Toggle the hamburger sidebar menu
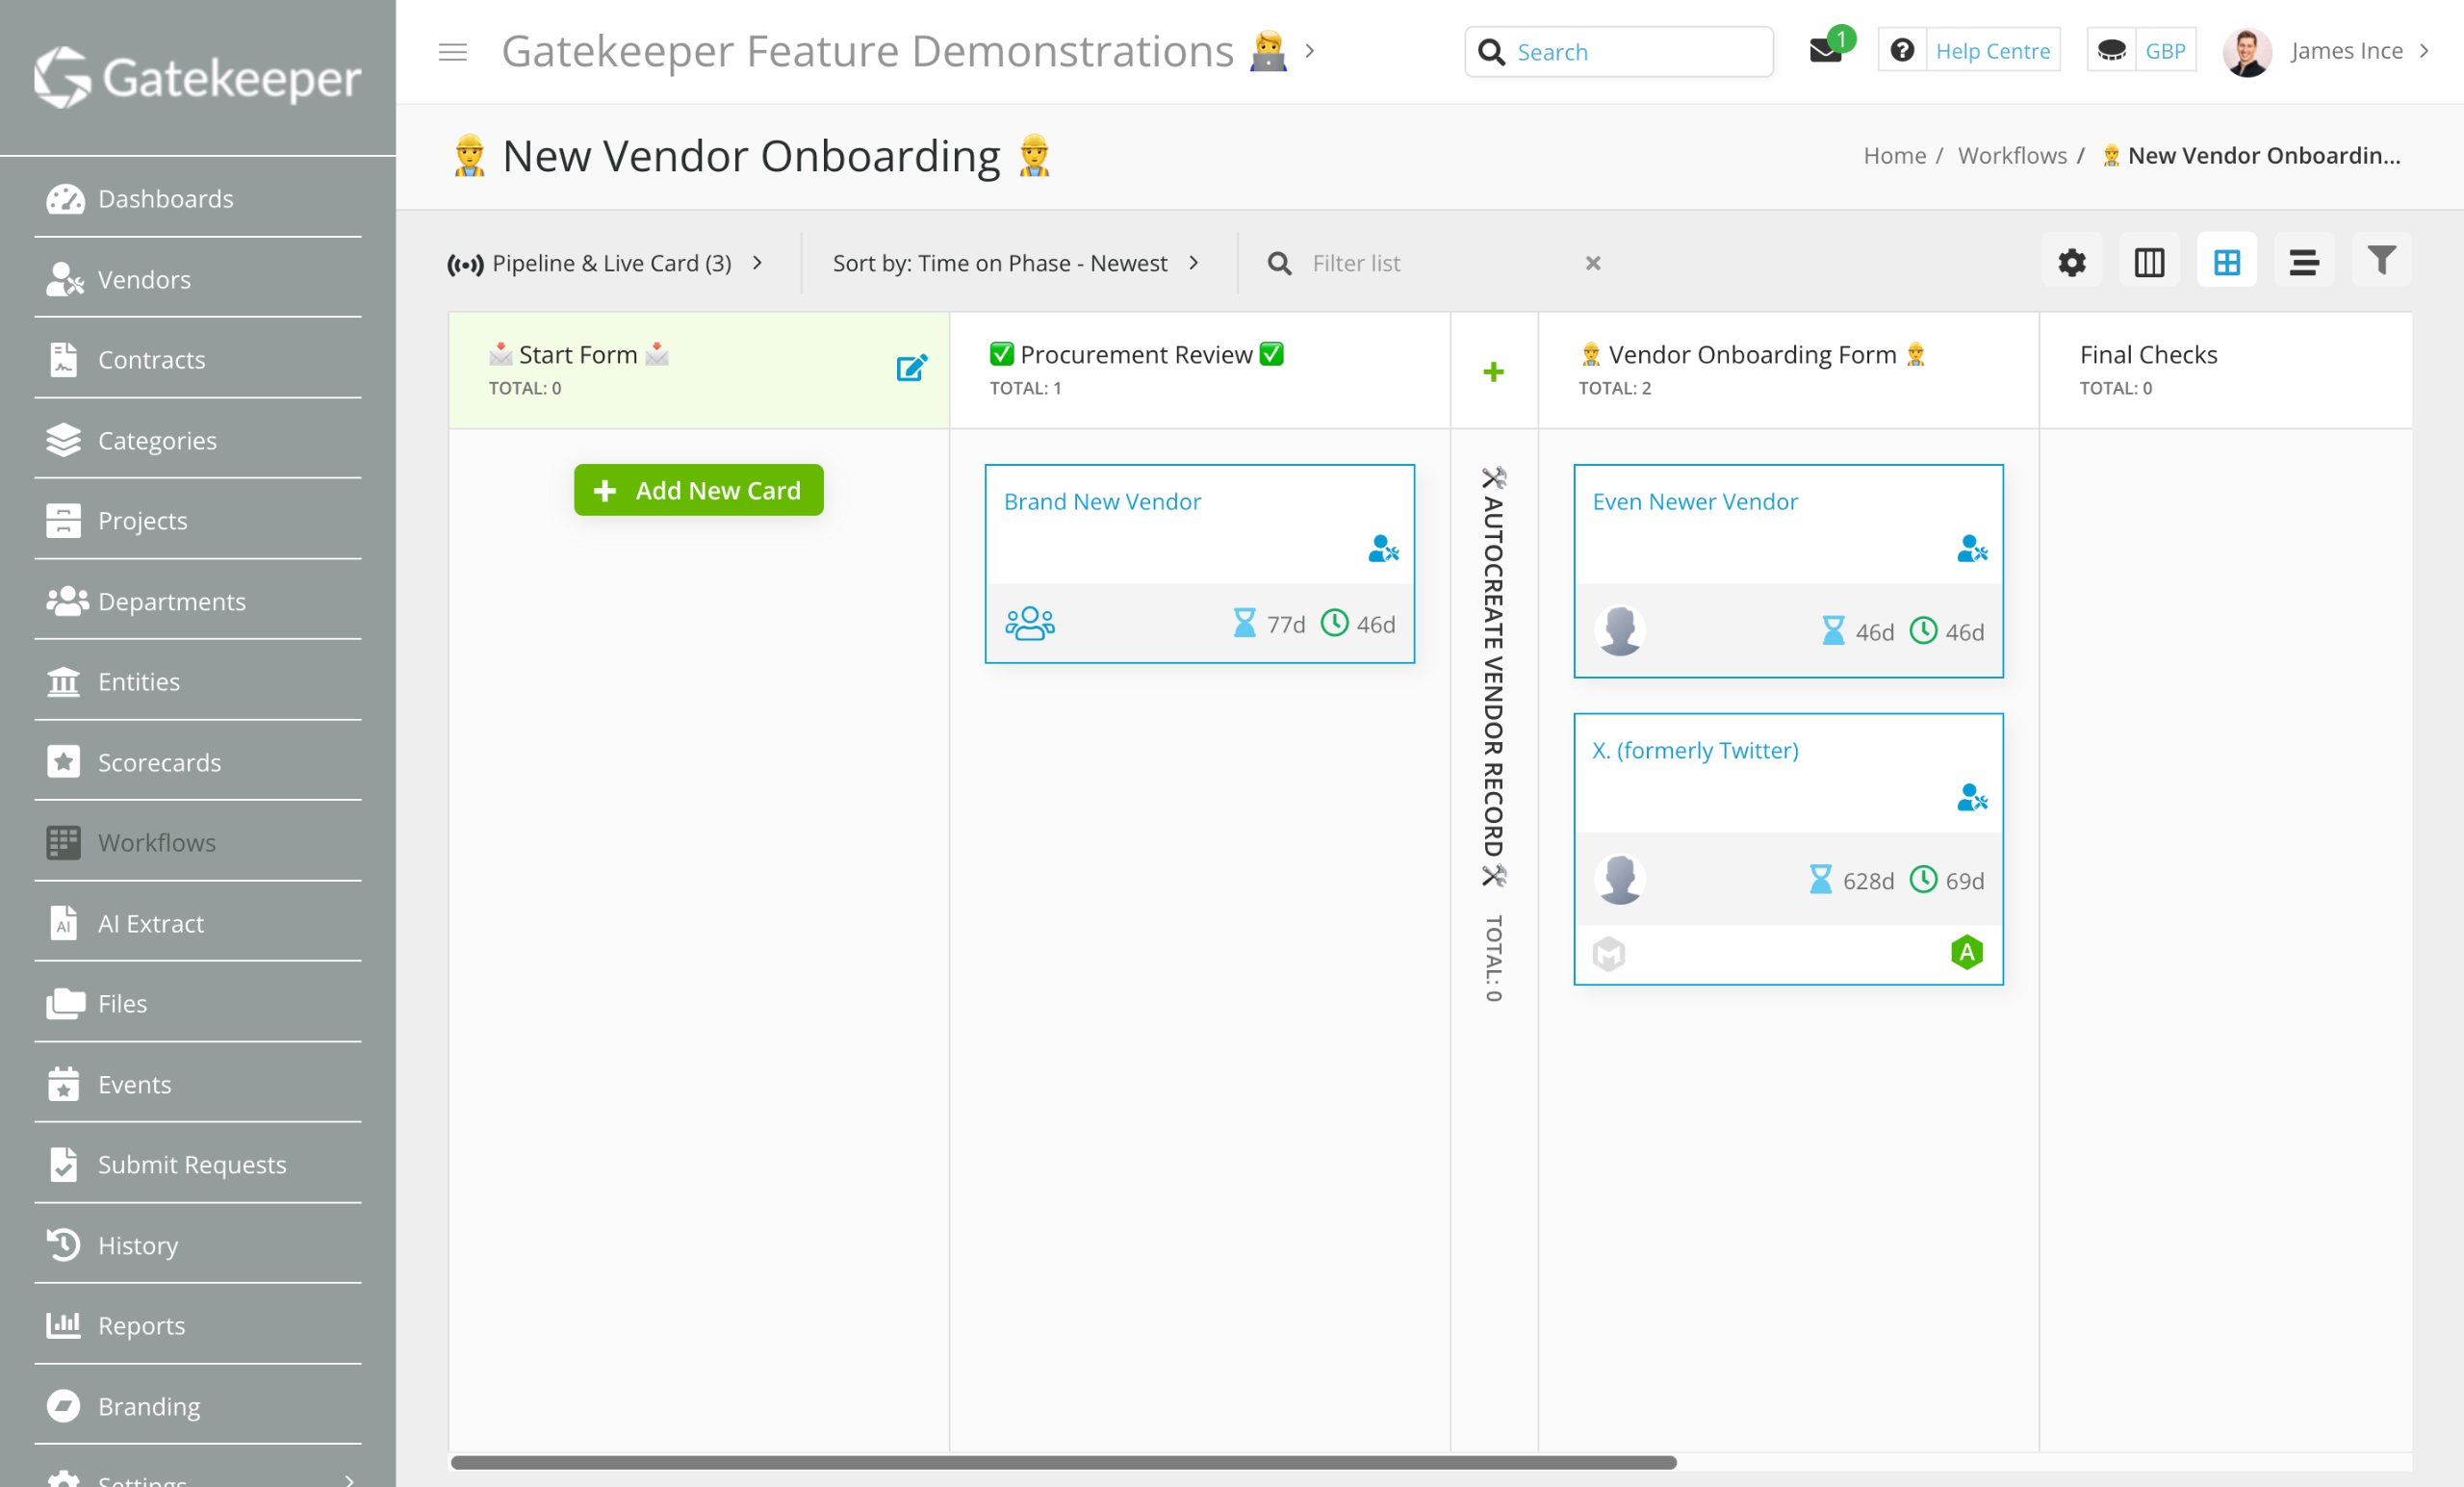Image resolution: width=2464 pixels, height=1487 pixels. (452, 52)
